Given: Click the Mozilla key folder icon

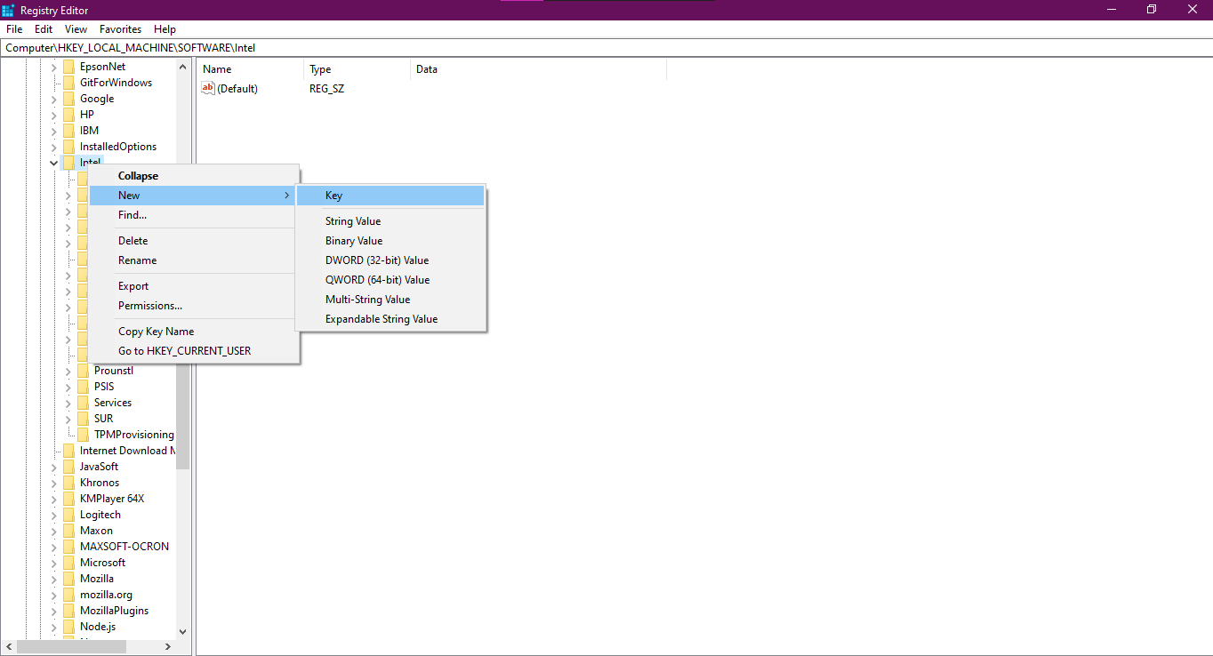Looking at the screenshot, I should 70,578.
